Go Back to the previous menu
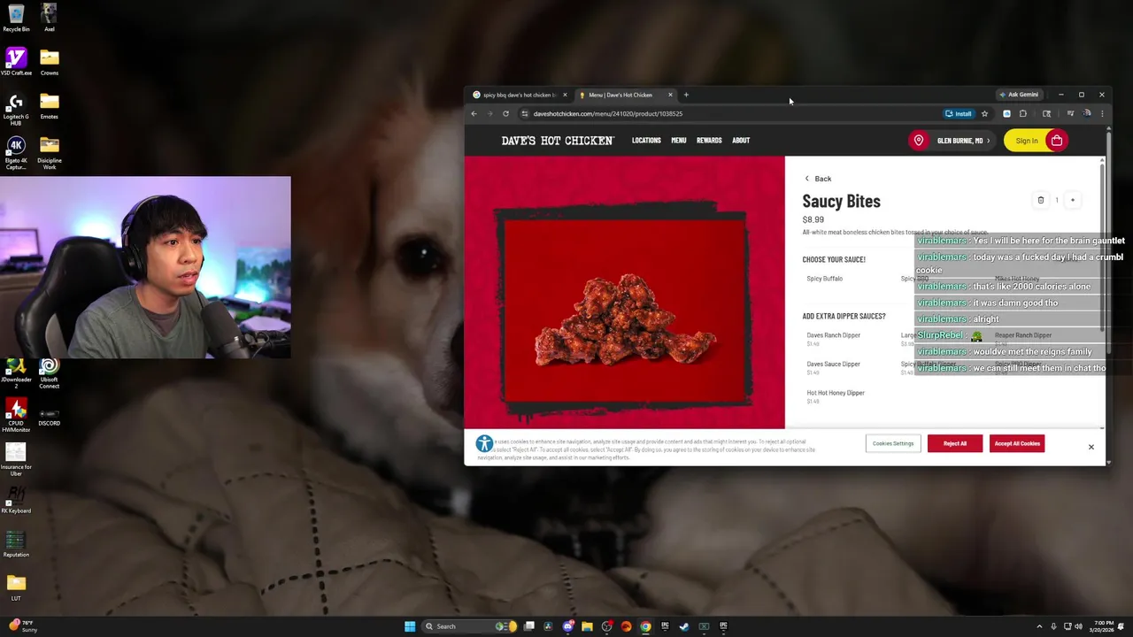Screen dimensions: 1133x637 (x=818, y=179)
